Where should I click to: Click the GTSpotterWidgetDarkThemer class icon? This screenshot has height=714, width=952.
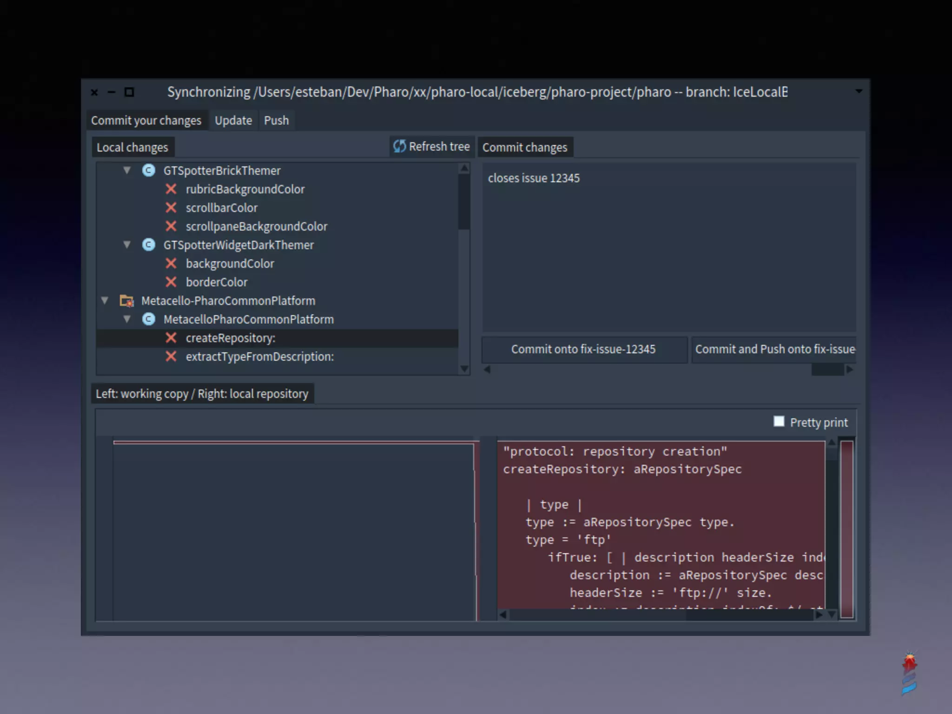pyautogui.click(x=149, y=245)
